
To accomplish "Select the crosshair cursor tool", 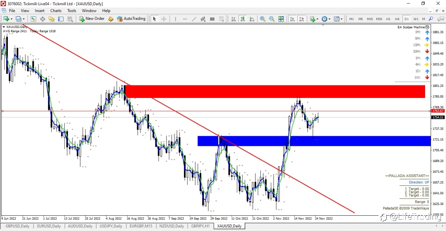I will [164, 19].
